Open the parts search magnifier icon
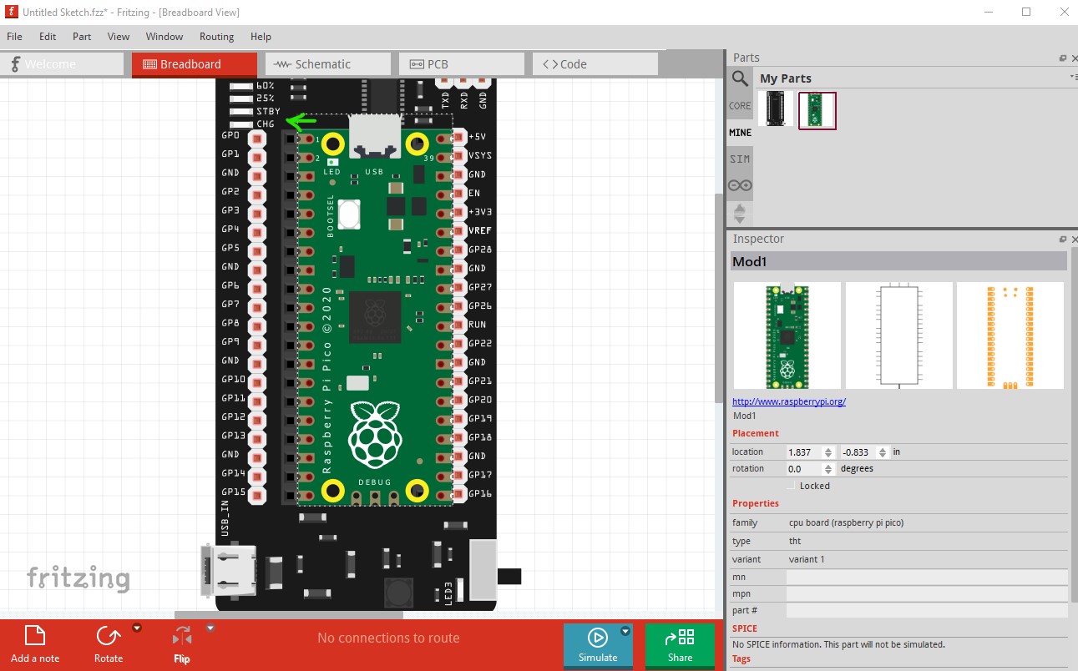Image resolution: width=1078 pixels, height=671 pixels. pos(740,78)
